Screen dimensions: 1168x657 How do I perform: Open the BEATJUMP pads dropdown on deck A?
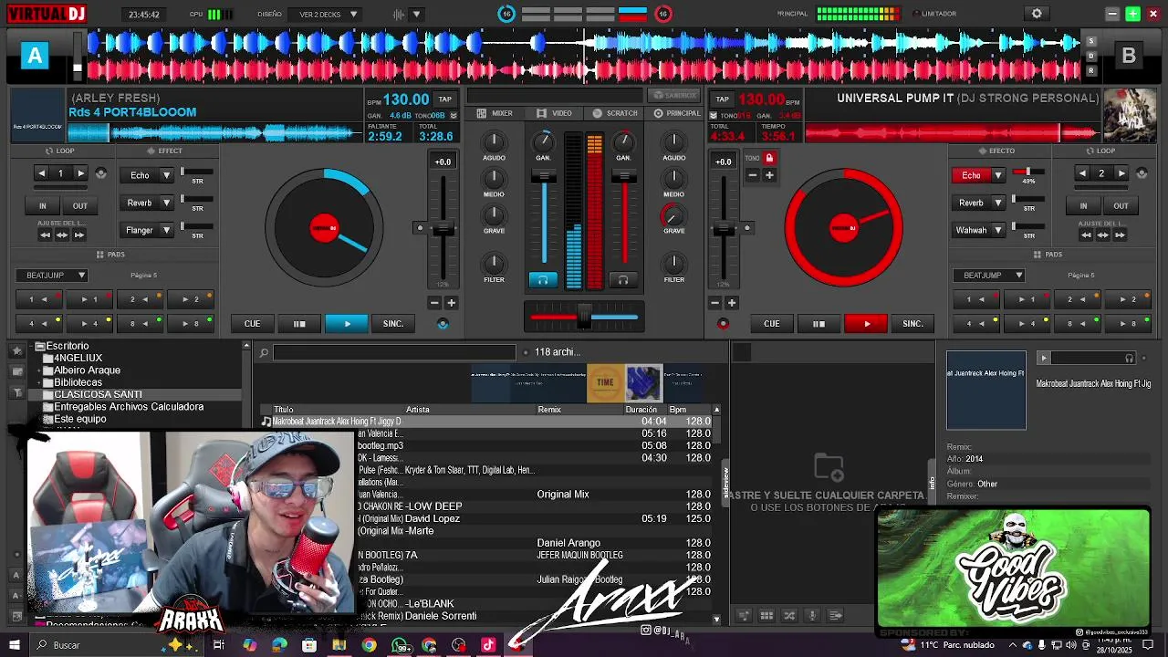pyautogui.click(x=51, y=275)
